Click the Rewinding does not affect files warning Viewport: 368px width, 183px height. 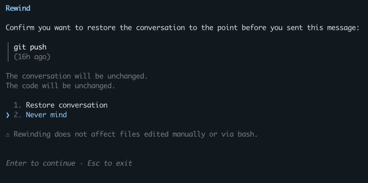click(135, 134)
